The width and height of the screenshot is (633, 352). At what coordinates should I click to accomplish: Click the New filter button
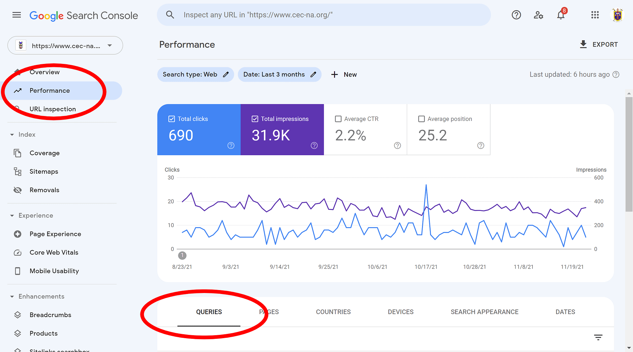[344, 74]
